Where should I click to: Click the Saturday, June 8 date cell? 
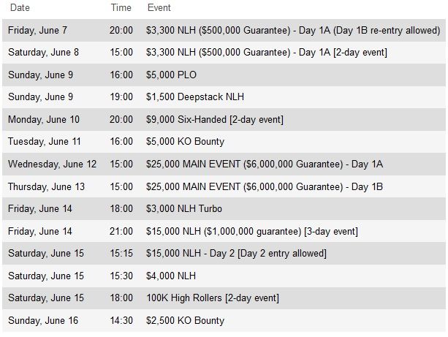[x=43, y=53]
